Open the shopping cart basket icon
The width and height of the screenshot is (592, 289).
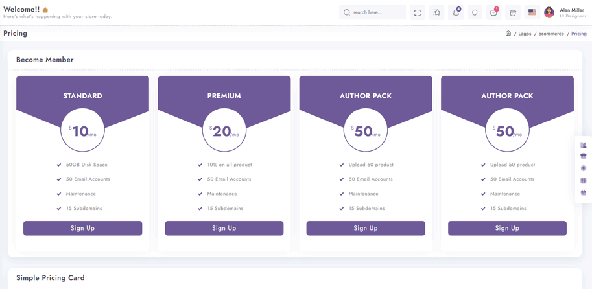pyautogui.click(x=513, y=12)
